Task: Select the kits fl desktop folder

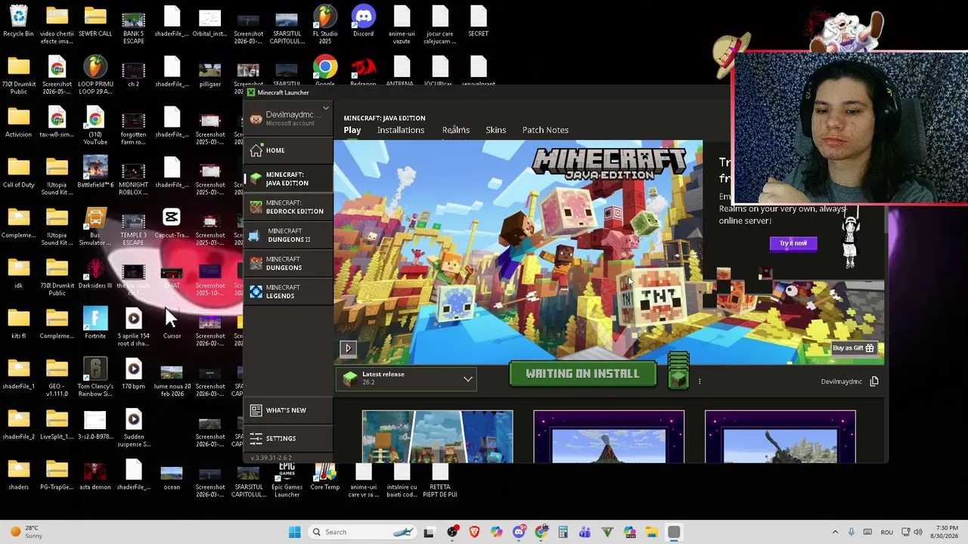Action: click(x=19, y=323)
